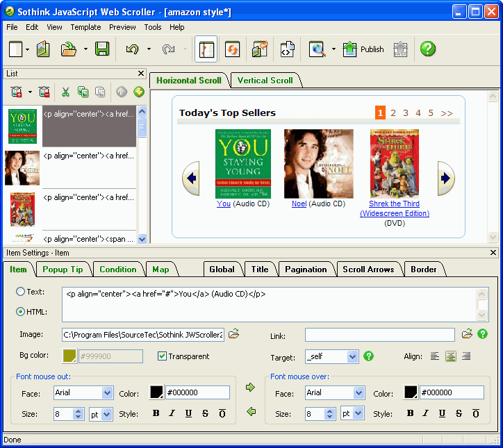This screenshot has height=448, width=503.
Task: Open Font mouse out color swatch
Action: coord(156,392)
